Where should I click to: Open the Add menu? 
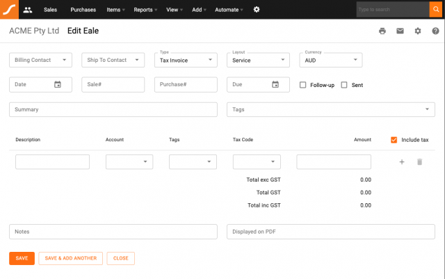click(199, 10)
